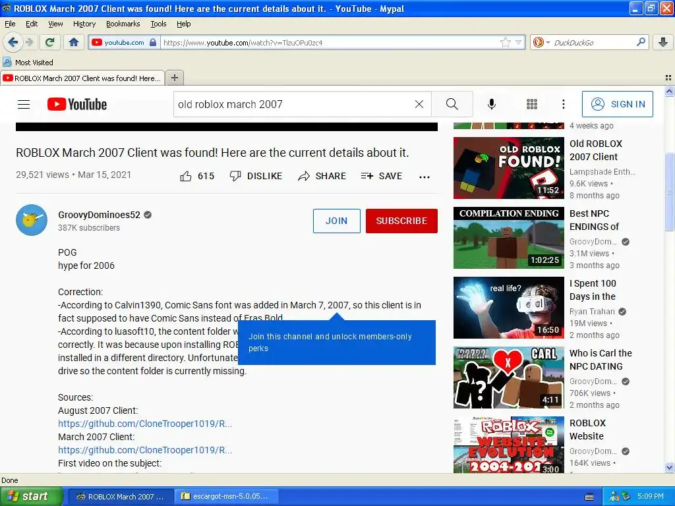The width and height of the screenshot is (675, 506).
Task: Clear the YouTube search query X
Action: pos(419,104)
